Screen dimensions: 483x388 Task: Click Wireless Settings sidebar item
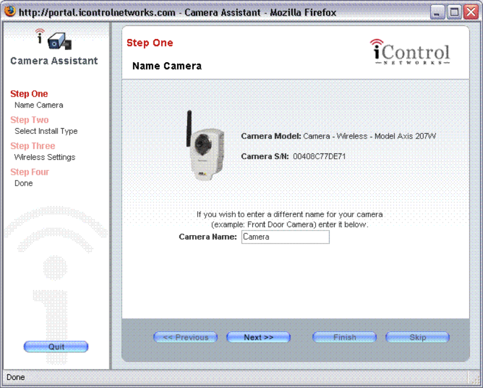coord(45,157)
